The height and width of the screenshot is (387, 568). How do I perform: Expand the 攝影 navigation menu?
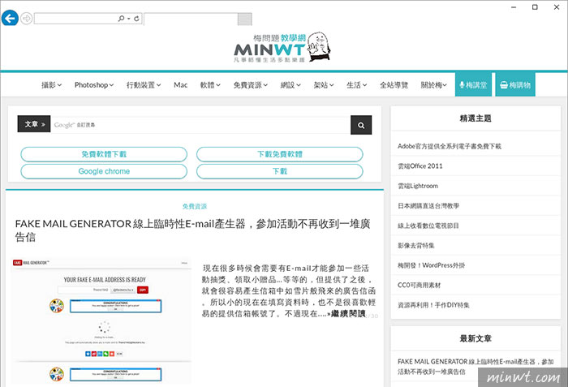(x=51, y=85)
